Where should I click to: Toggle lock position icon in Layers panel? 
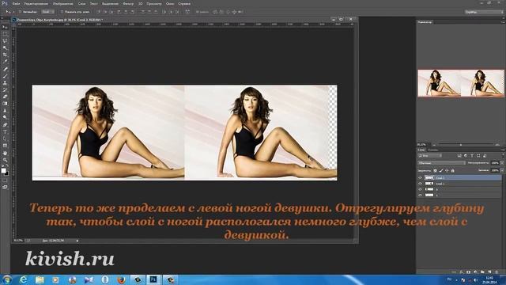coord(447,170)
